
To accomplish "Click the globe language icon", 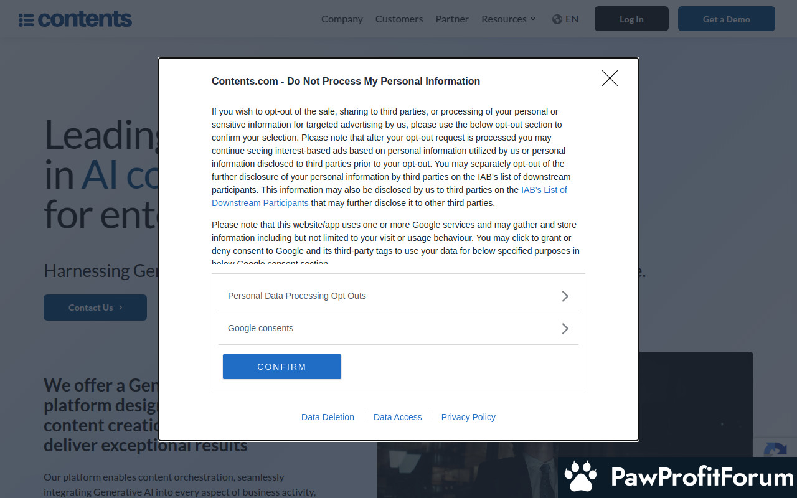I will [x=557, y=19].
